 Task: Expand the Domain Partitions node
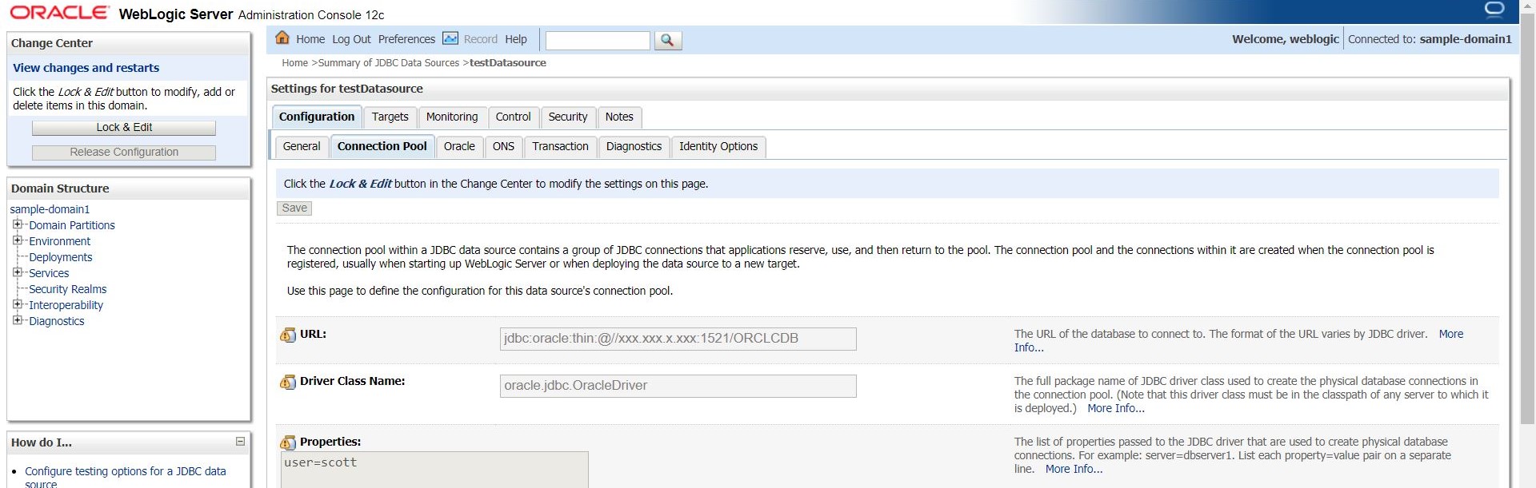click(x=18, y=224)
